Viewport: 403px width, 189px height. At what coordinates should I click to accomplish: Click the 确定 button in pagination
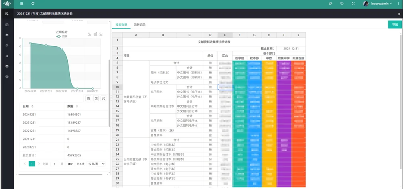point(70,164)
